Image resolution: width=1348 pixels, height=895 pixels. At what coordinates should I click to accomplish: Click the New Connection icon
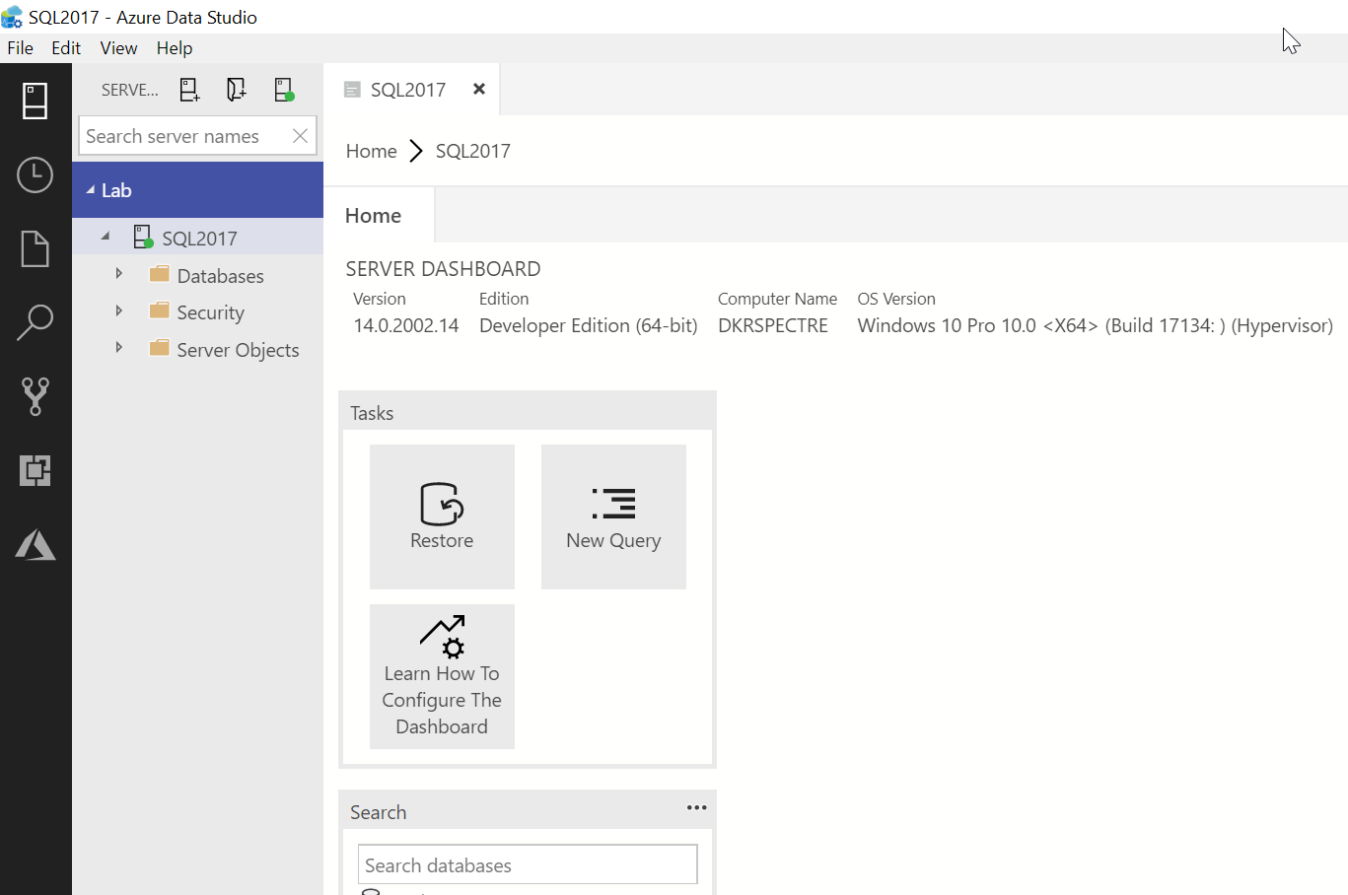[189, 90]
